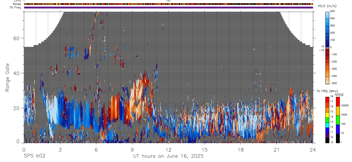Click the yellow 15 MHz frequency swatch

327,115
